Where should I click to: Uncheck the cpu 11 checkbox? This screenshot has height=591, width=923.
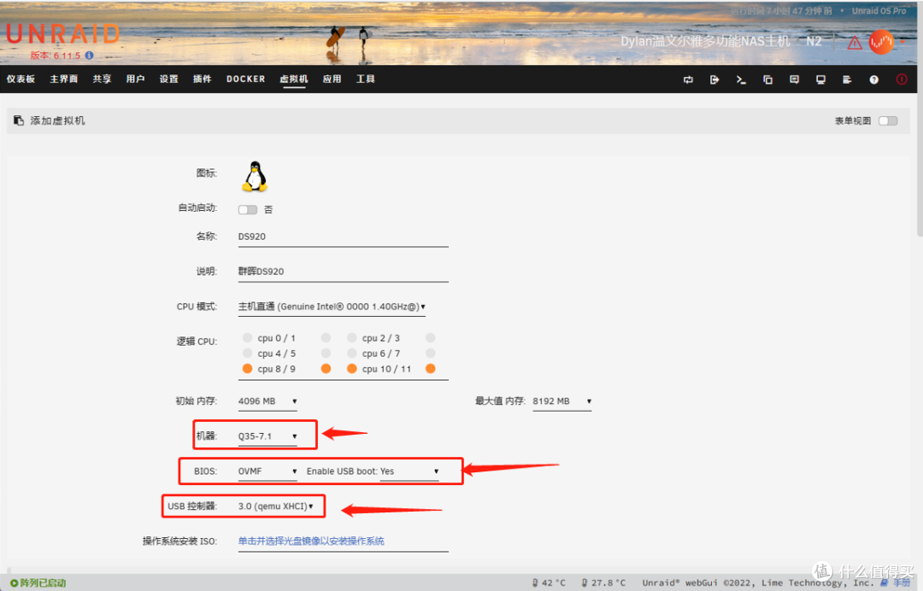tap(430, 368)
